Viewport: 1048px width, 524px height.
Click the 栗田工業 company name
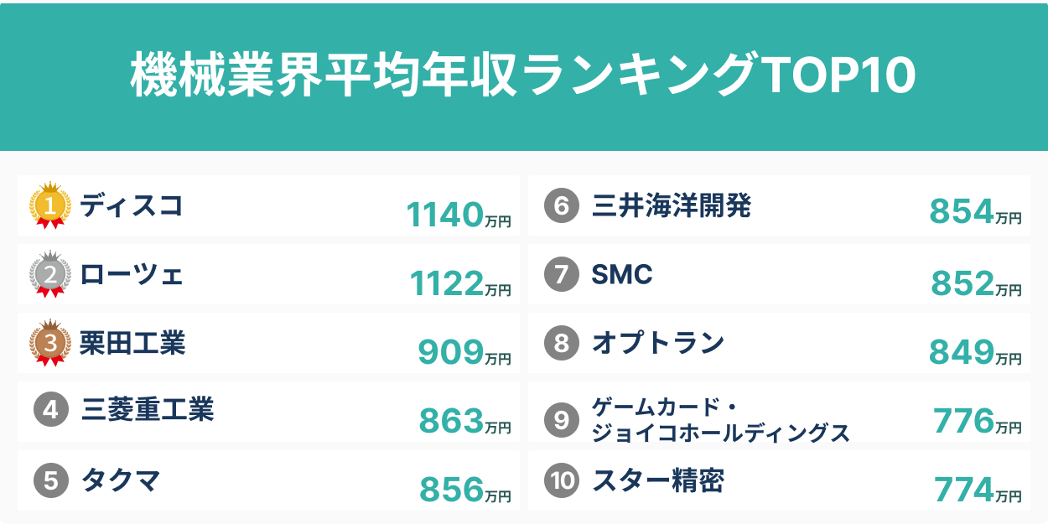click(132, 343)
